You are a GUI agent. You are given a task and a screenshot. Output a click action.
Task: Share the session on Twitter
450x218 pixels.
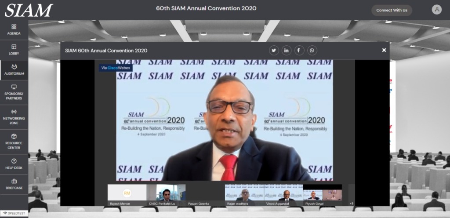pos(274,51)
